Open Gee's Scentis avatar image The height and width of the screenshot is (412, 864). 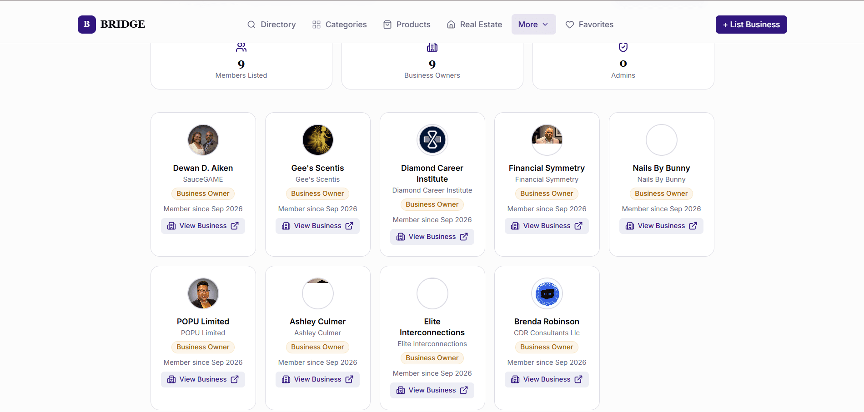pyautogui.click(x=318, y=140)
